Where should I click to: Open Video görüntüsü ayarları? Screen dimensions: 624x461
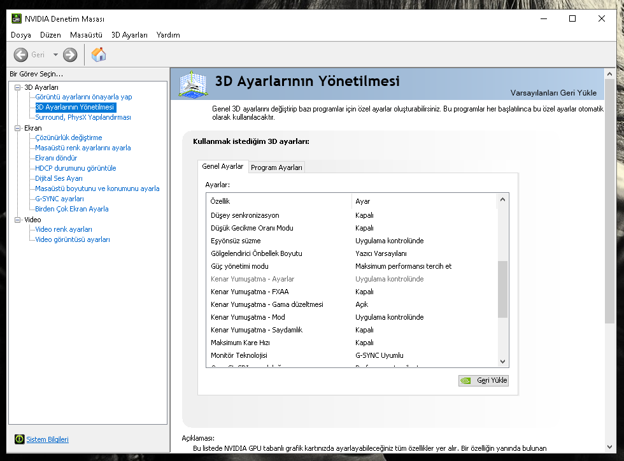(x=73, y=239)
